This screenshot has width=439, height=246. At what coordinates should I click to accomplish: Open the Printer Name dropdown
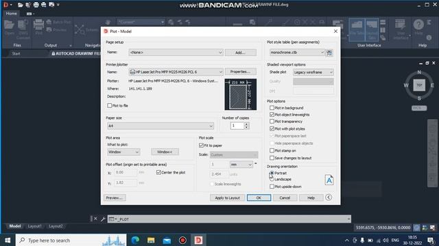176,72
